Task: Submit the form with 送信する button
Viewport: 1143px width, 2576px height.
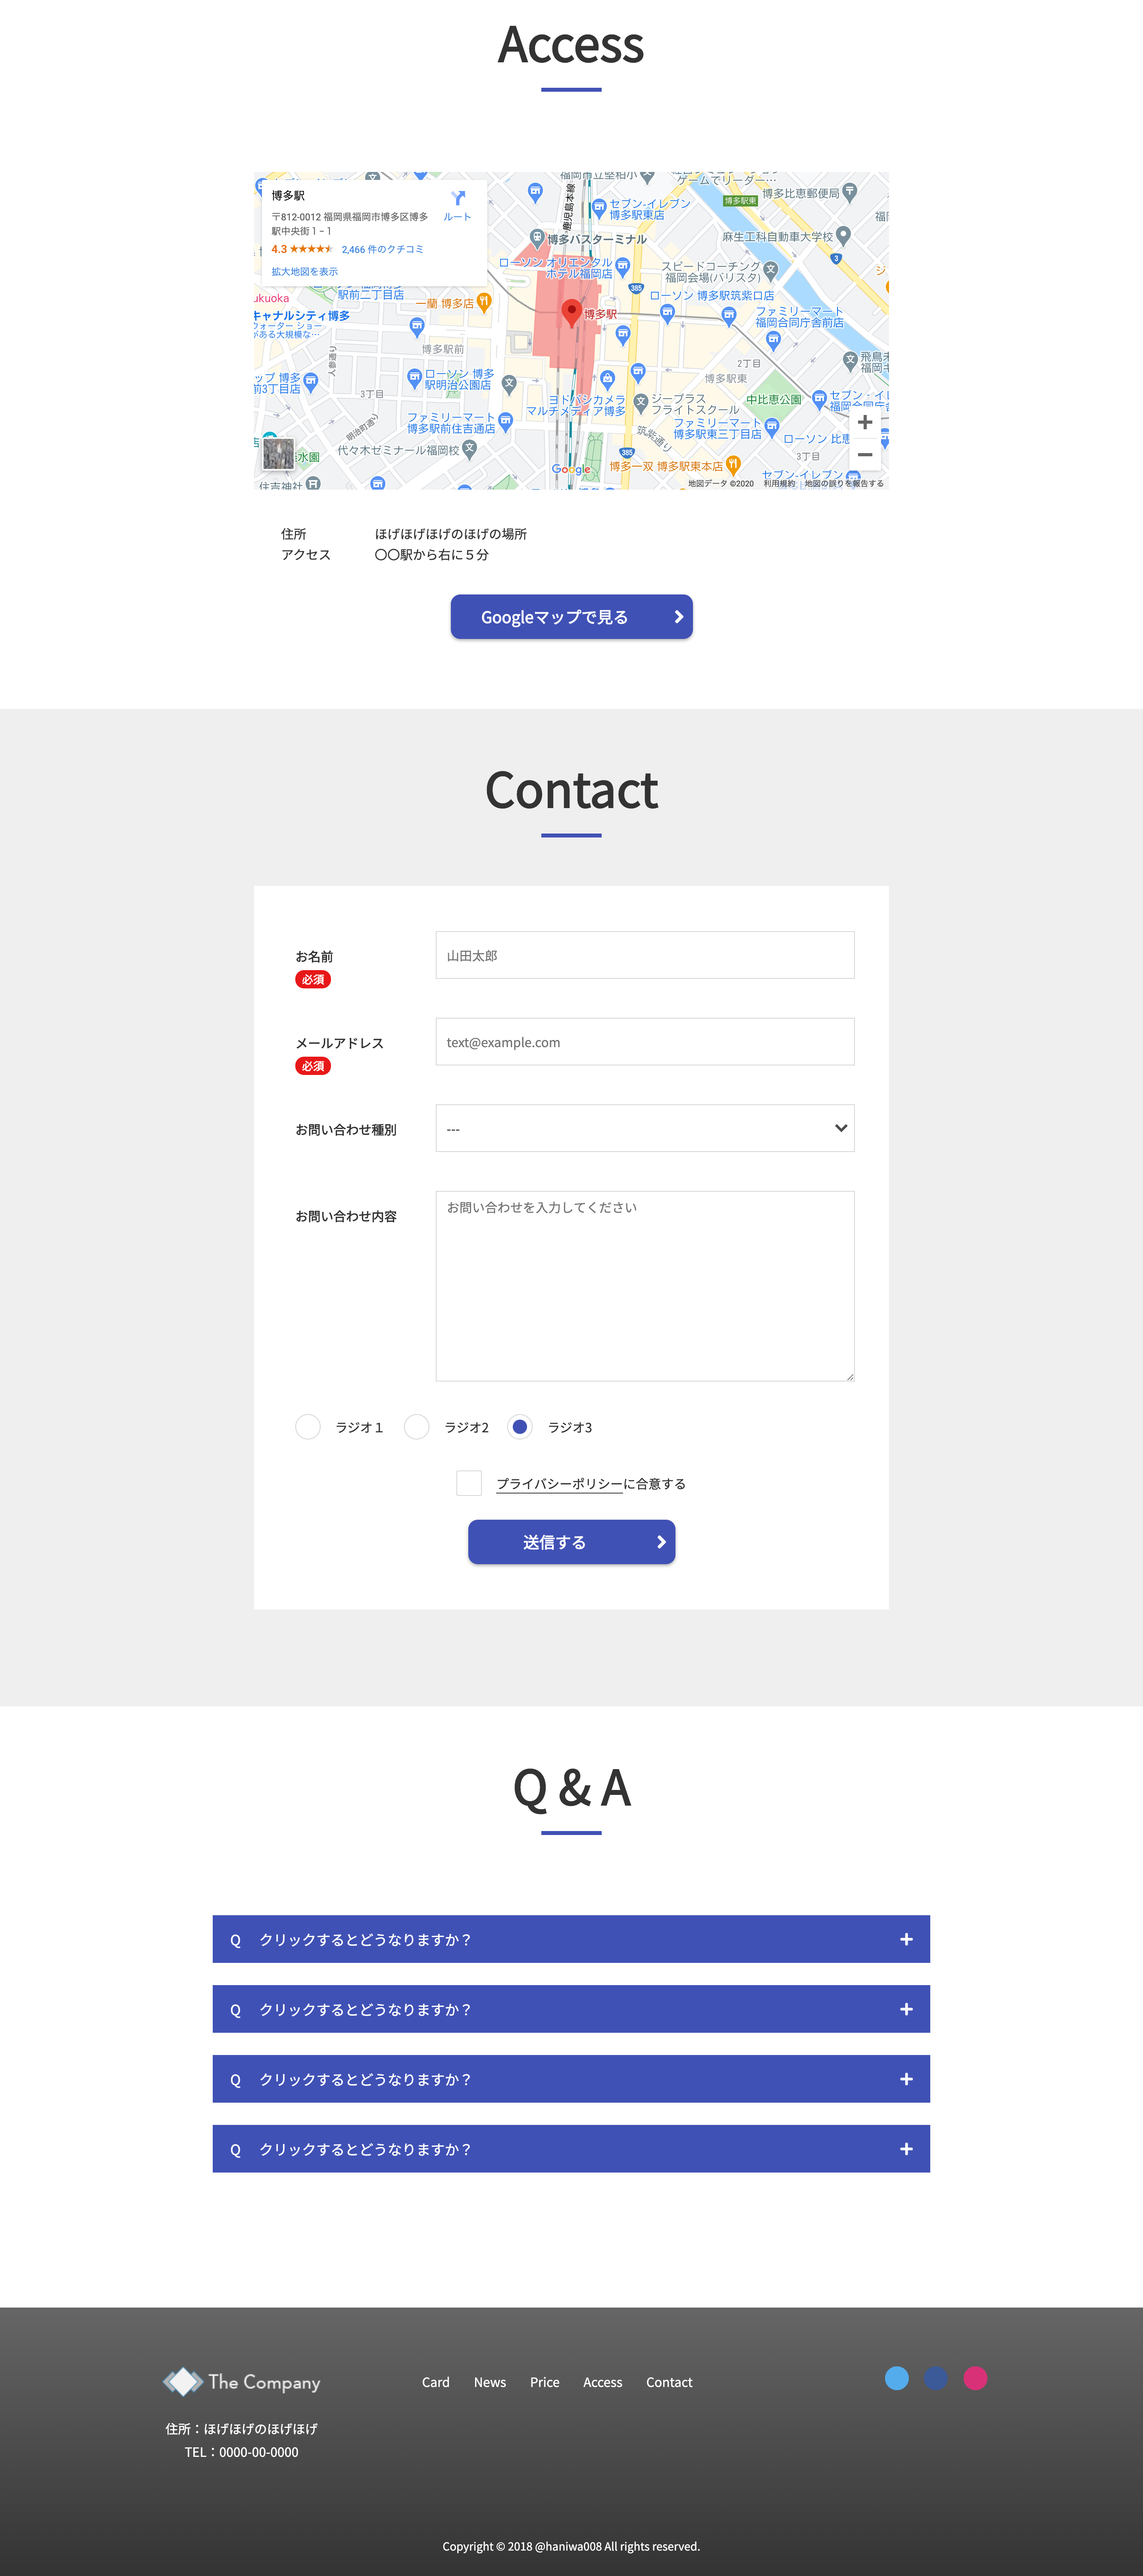Action: coord(570,1542)
